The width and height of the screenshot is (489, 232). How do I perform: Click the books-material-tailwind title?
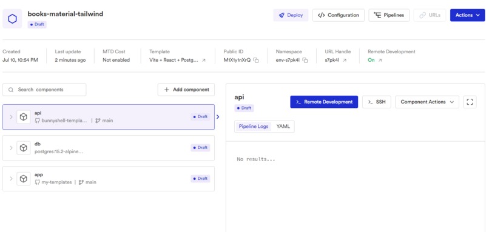coord(66,14)
